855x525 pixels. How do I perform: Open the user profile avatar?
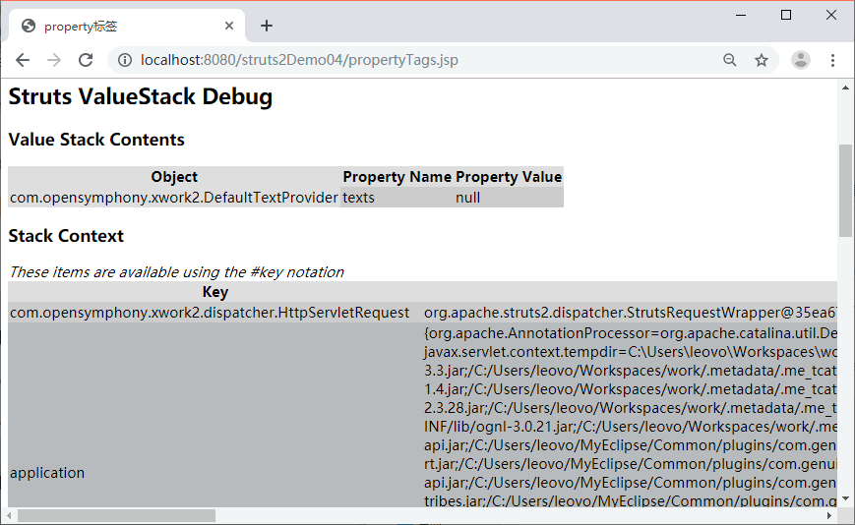coord(801,60)
